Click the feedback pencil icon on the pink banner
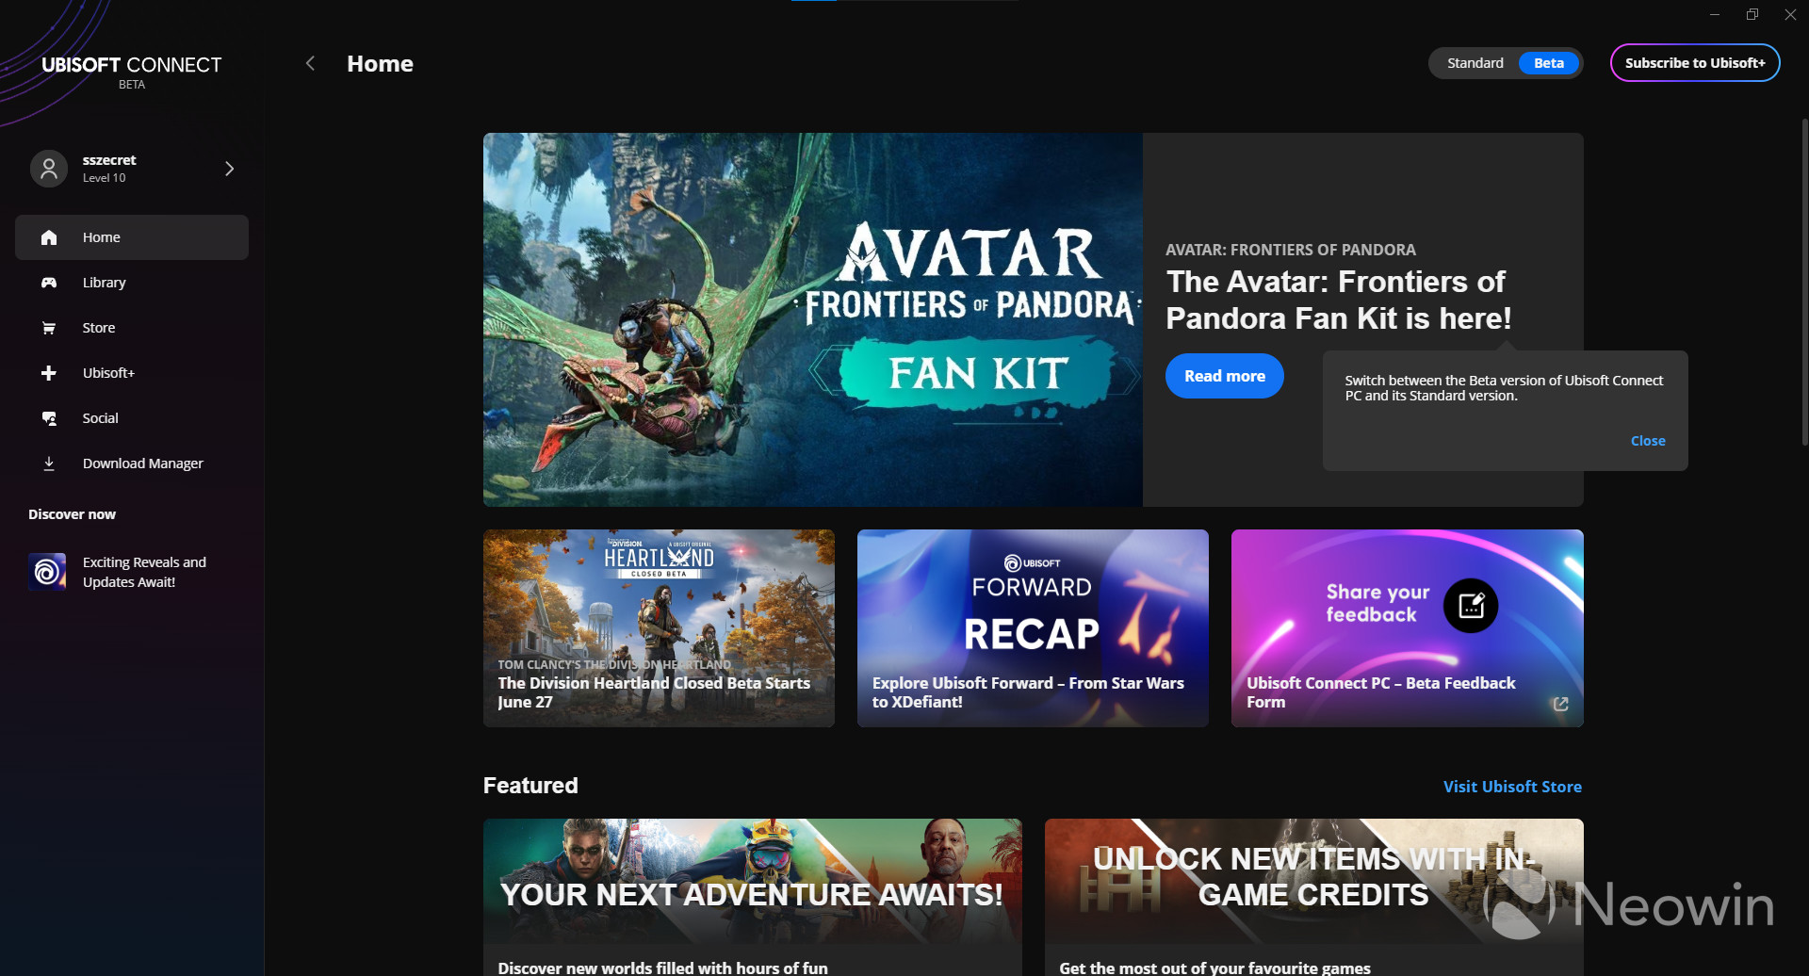Image resolution: width=1809 pixels, height=976 pixels. point(1470,606)
